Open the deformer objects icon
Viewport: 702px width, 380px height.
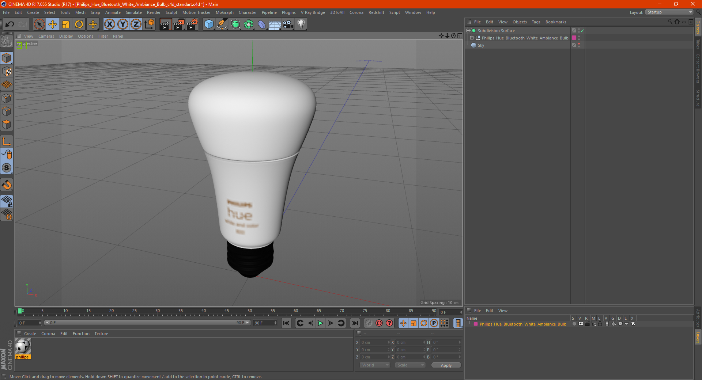262,24
